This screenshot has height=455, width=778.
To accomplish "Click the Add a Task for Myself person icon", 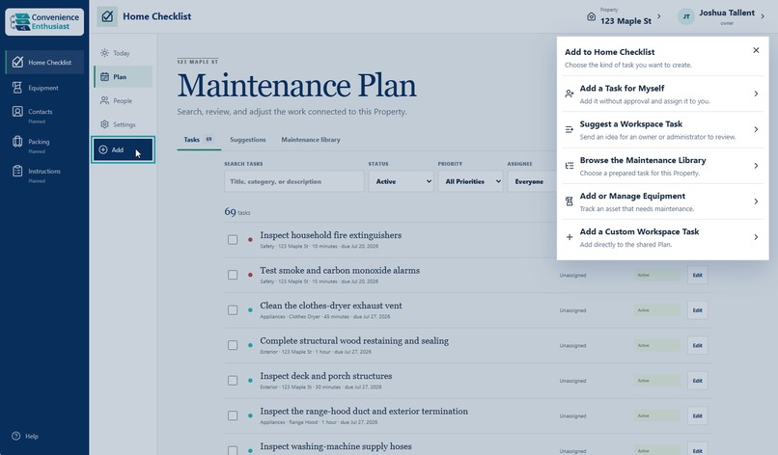I will [570, 94].
